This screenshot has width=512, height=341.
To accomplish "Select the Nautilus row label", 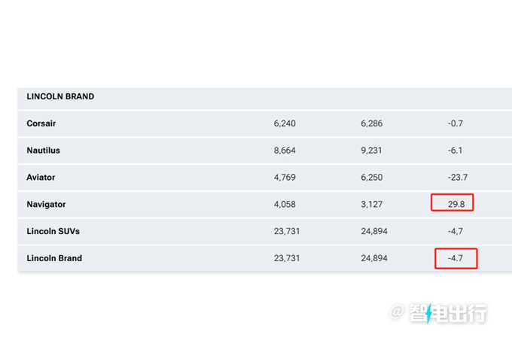I will click(44, 151).
